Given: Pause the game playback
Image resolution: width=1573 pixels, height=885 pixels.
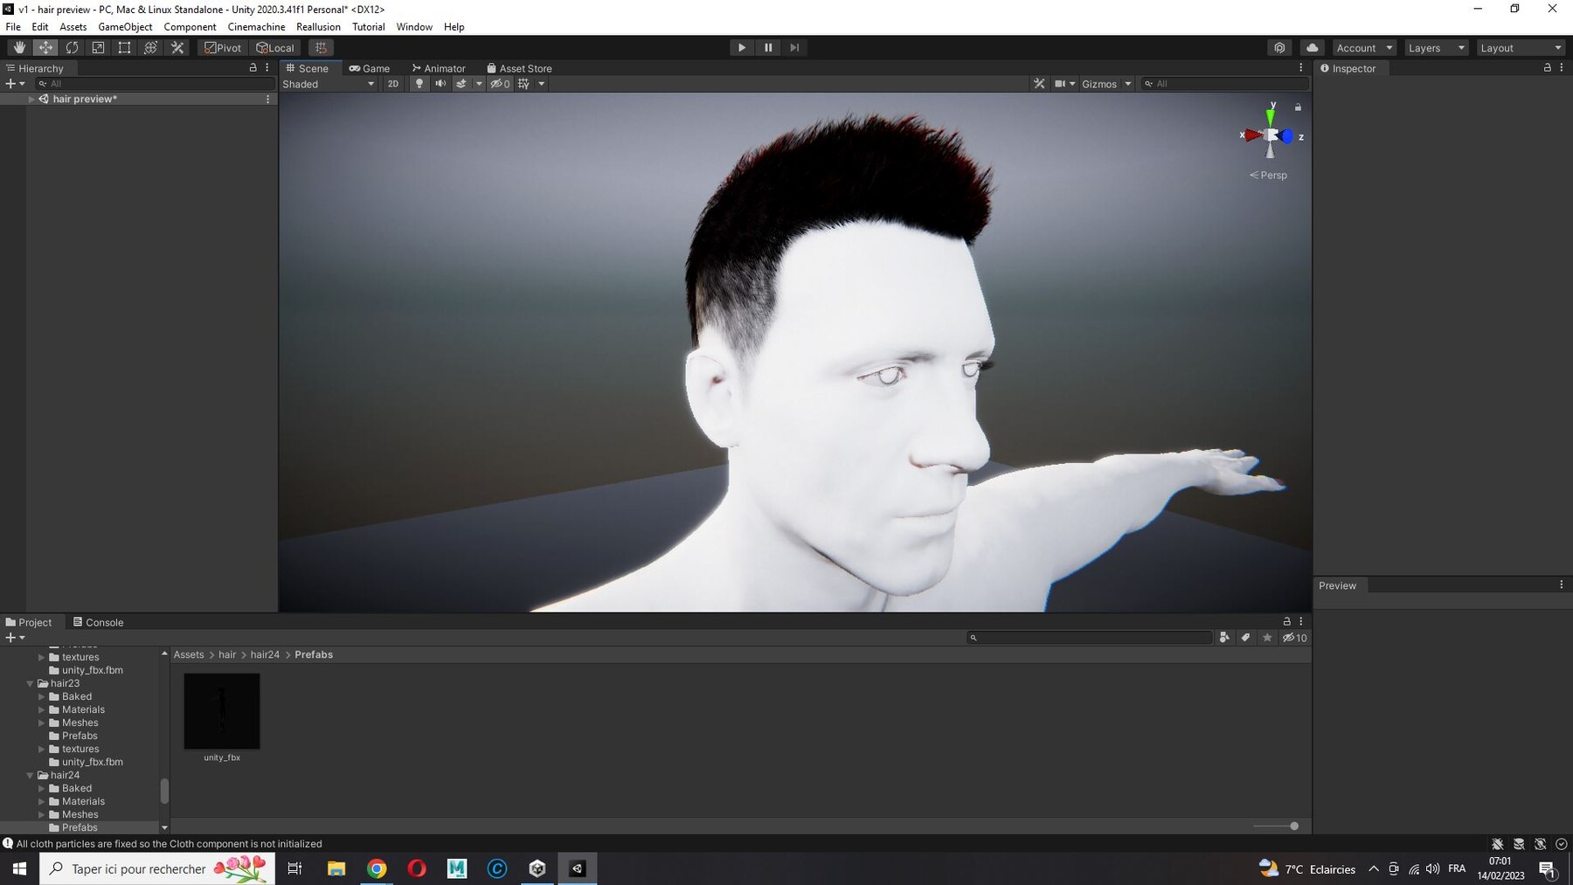Looking at the screenshot, I should click(767, 48).
